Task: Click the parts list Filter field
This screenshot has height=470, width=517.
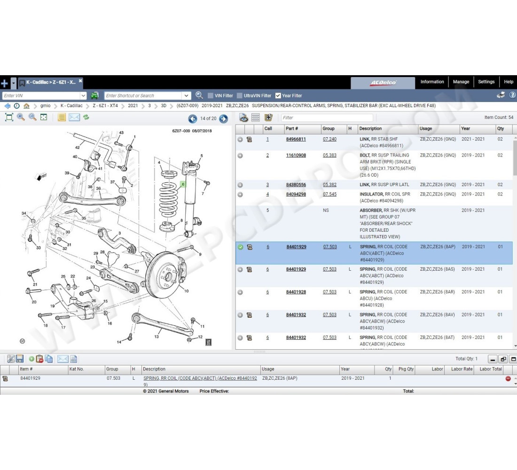Action: pos(327,118)
